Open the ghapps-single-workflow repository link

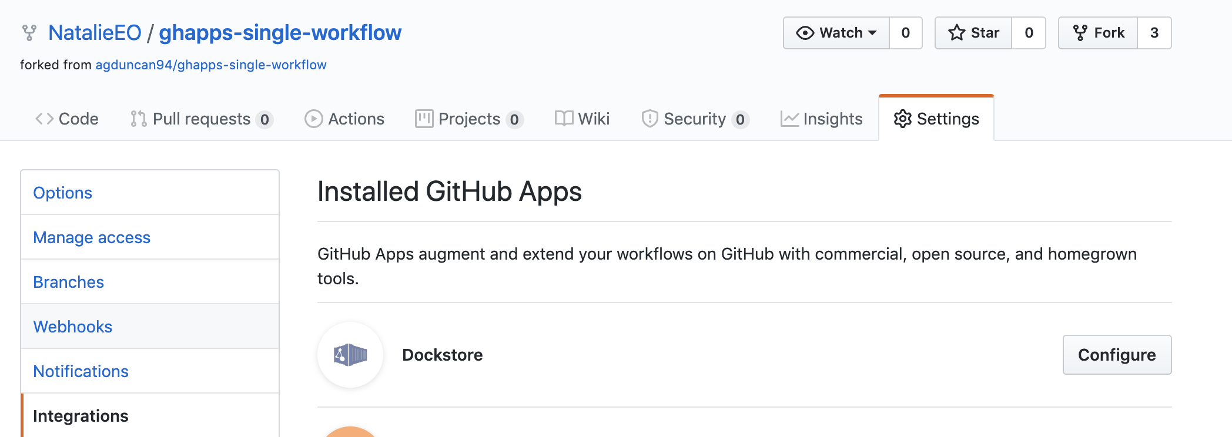[x=280, y=33]
